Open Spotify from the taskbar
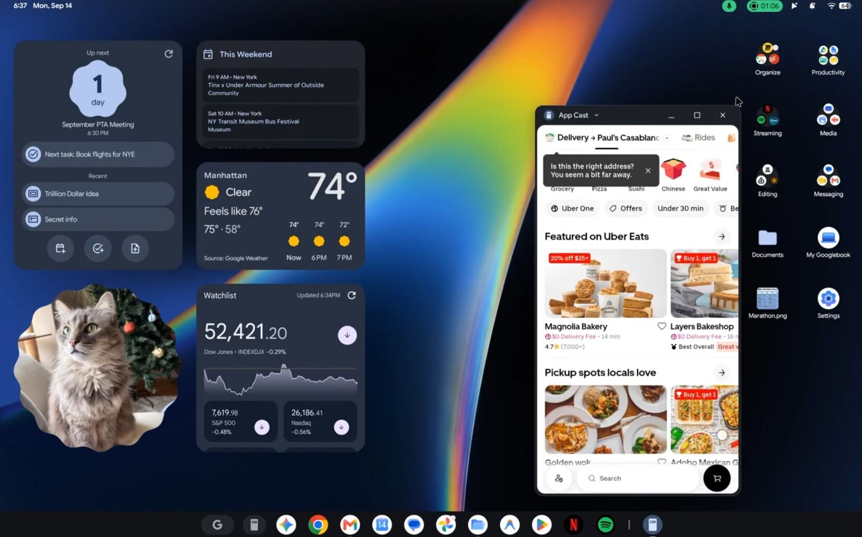862x537 pixels. [605, 524]
